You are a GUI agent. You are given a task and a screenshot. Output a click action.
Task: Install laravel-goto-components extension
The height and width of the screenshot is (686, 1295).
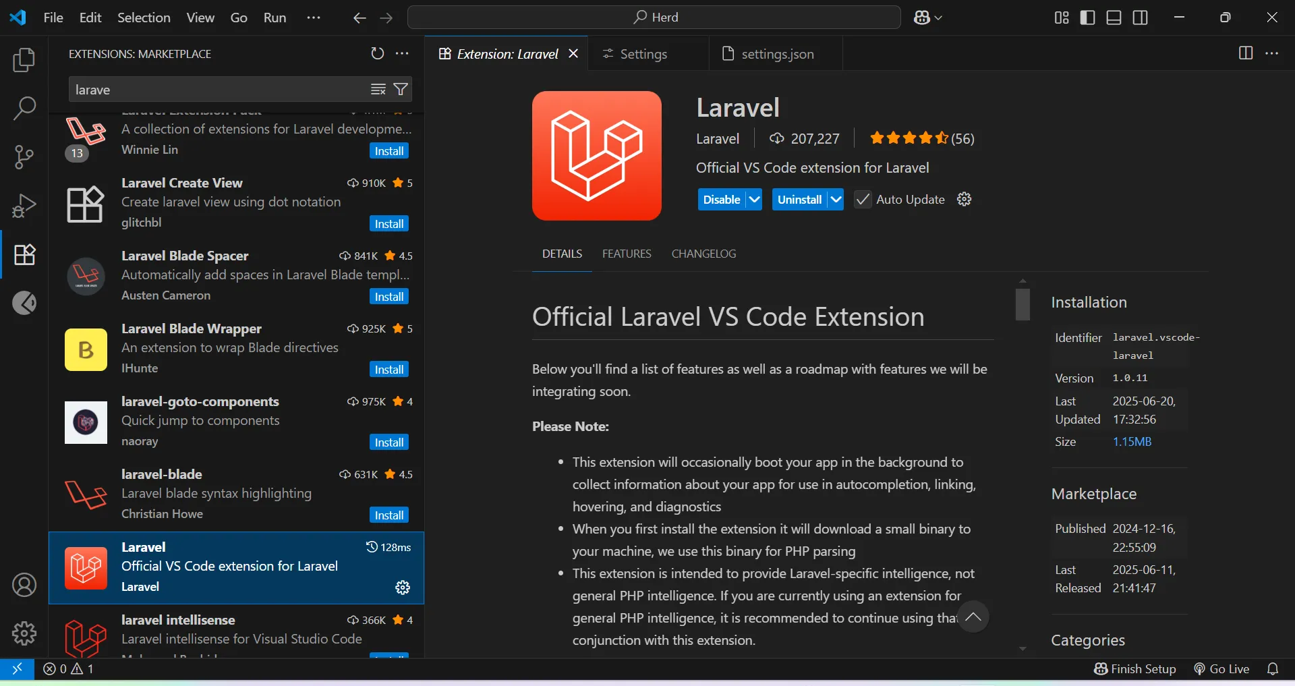(389, 442)
